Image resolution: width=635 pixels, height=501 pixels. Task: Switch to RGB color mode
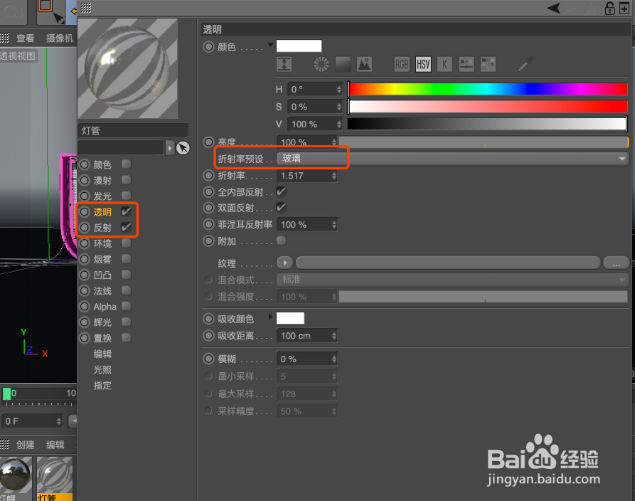[402, 63]
